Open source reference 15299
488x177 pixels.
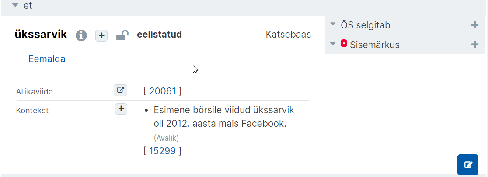(x=163, y=151)
